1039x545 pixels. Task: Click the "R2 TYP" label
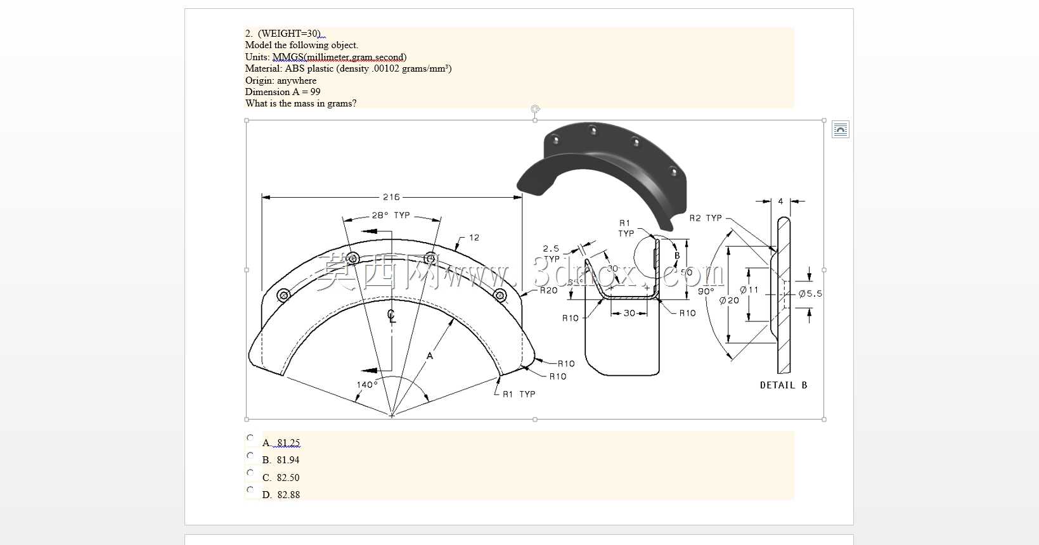tap(706, 218)
